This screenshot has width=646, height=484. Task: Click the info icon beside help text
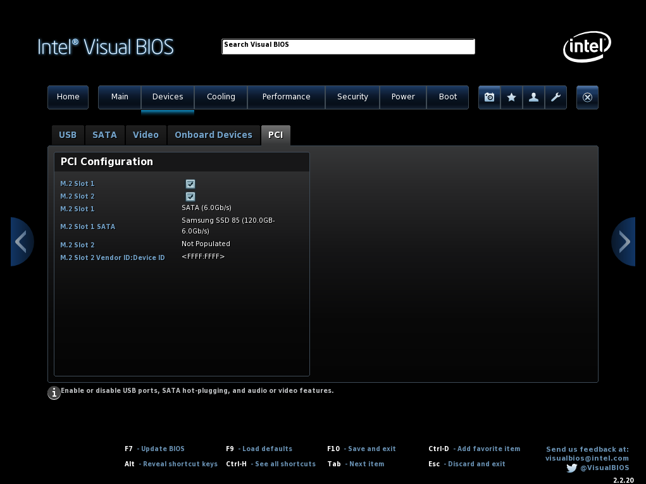(x=54, y=393)
